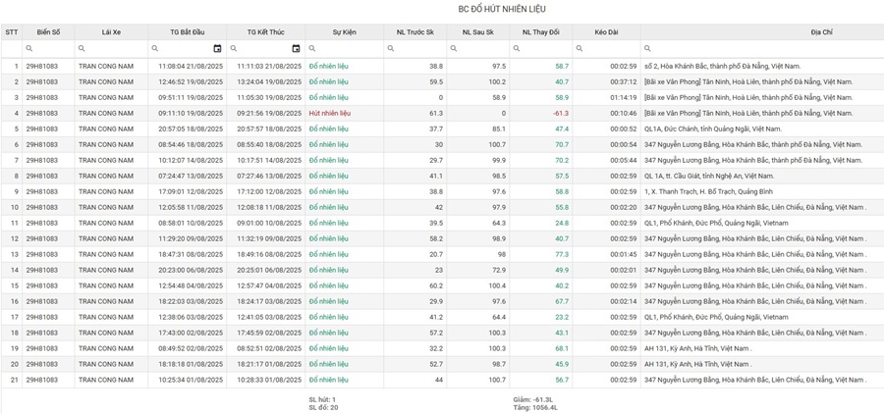Click search icon in NL Sau Sk filter
Screen dimensions: 884x414
click(454, 48)
